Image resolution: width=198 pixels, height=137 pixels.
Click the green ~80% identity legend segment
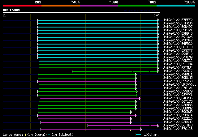click(x=137, y=6)
